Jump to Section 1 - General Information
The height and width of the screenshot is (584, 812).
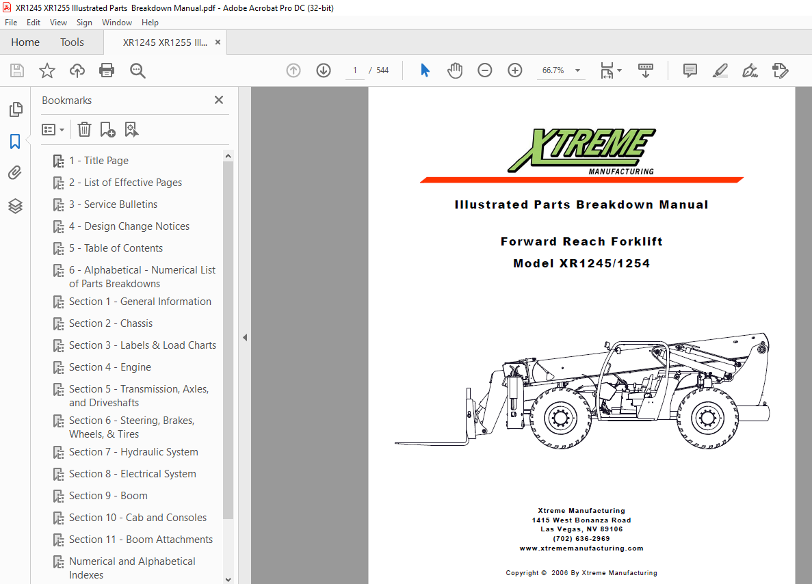coord(140,302)
